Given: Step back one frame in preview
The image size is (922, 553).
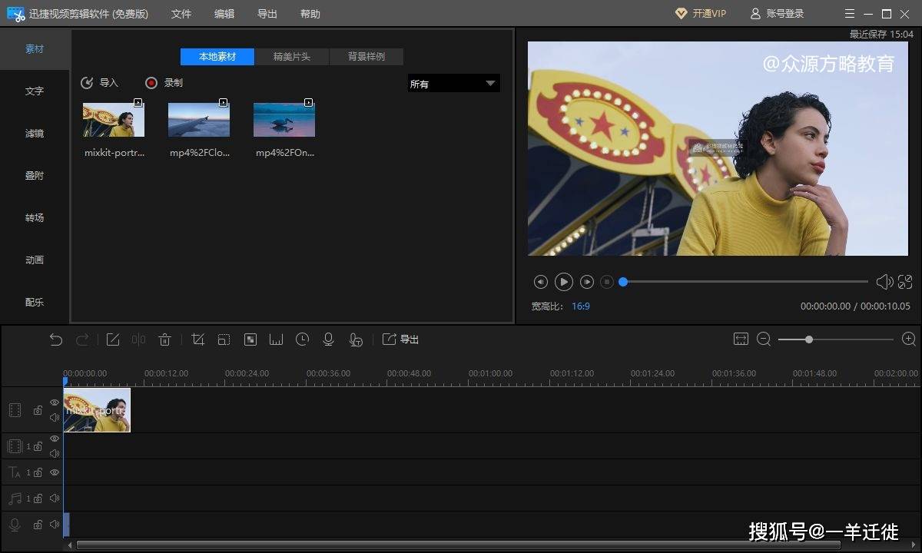Looking at the screenshot, I should click(x=541, y=282).
